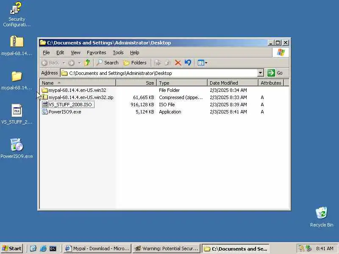
Task: Open the Help menu
Action: [134, 52]
